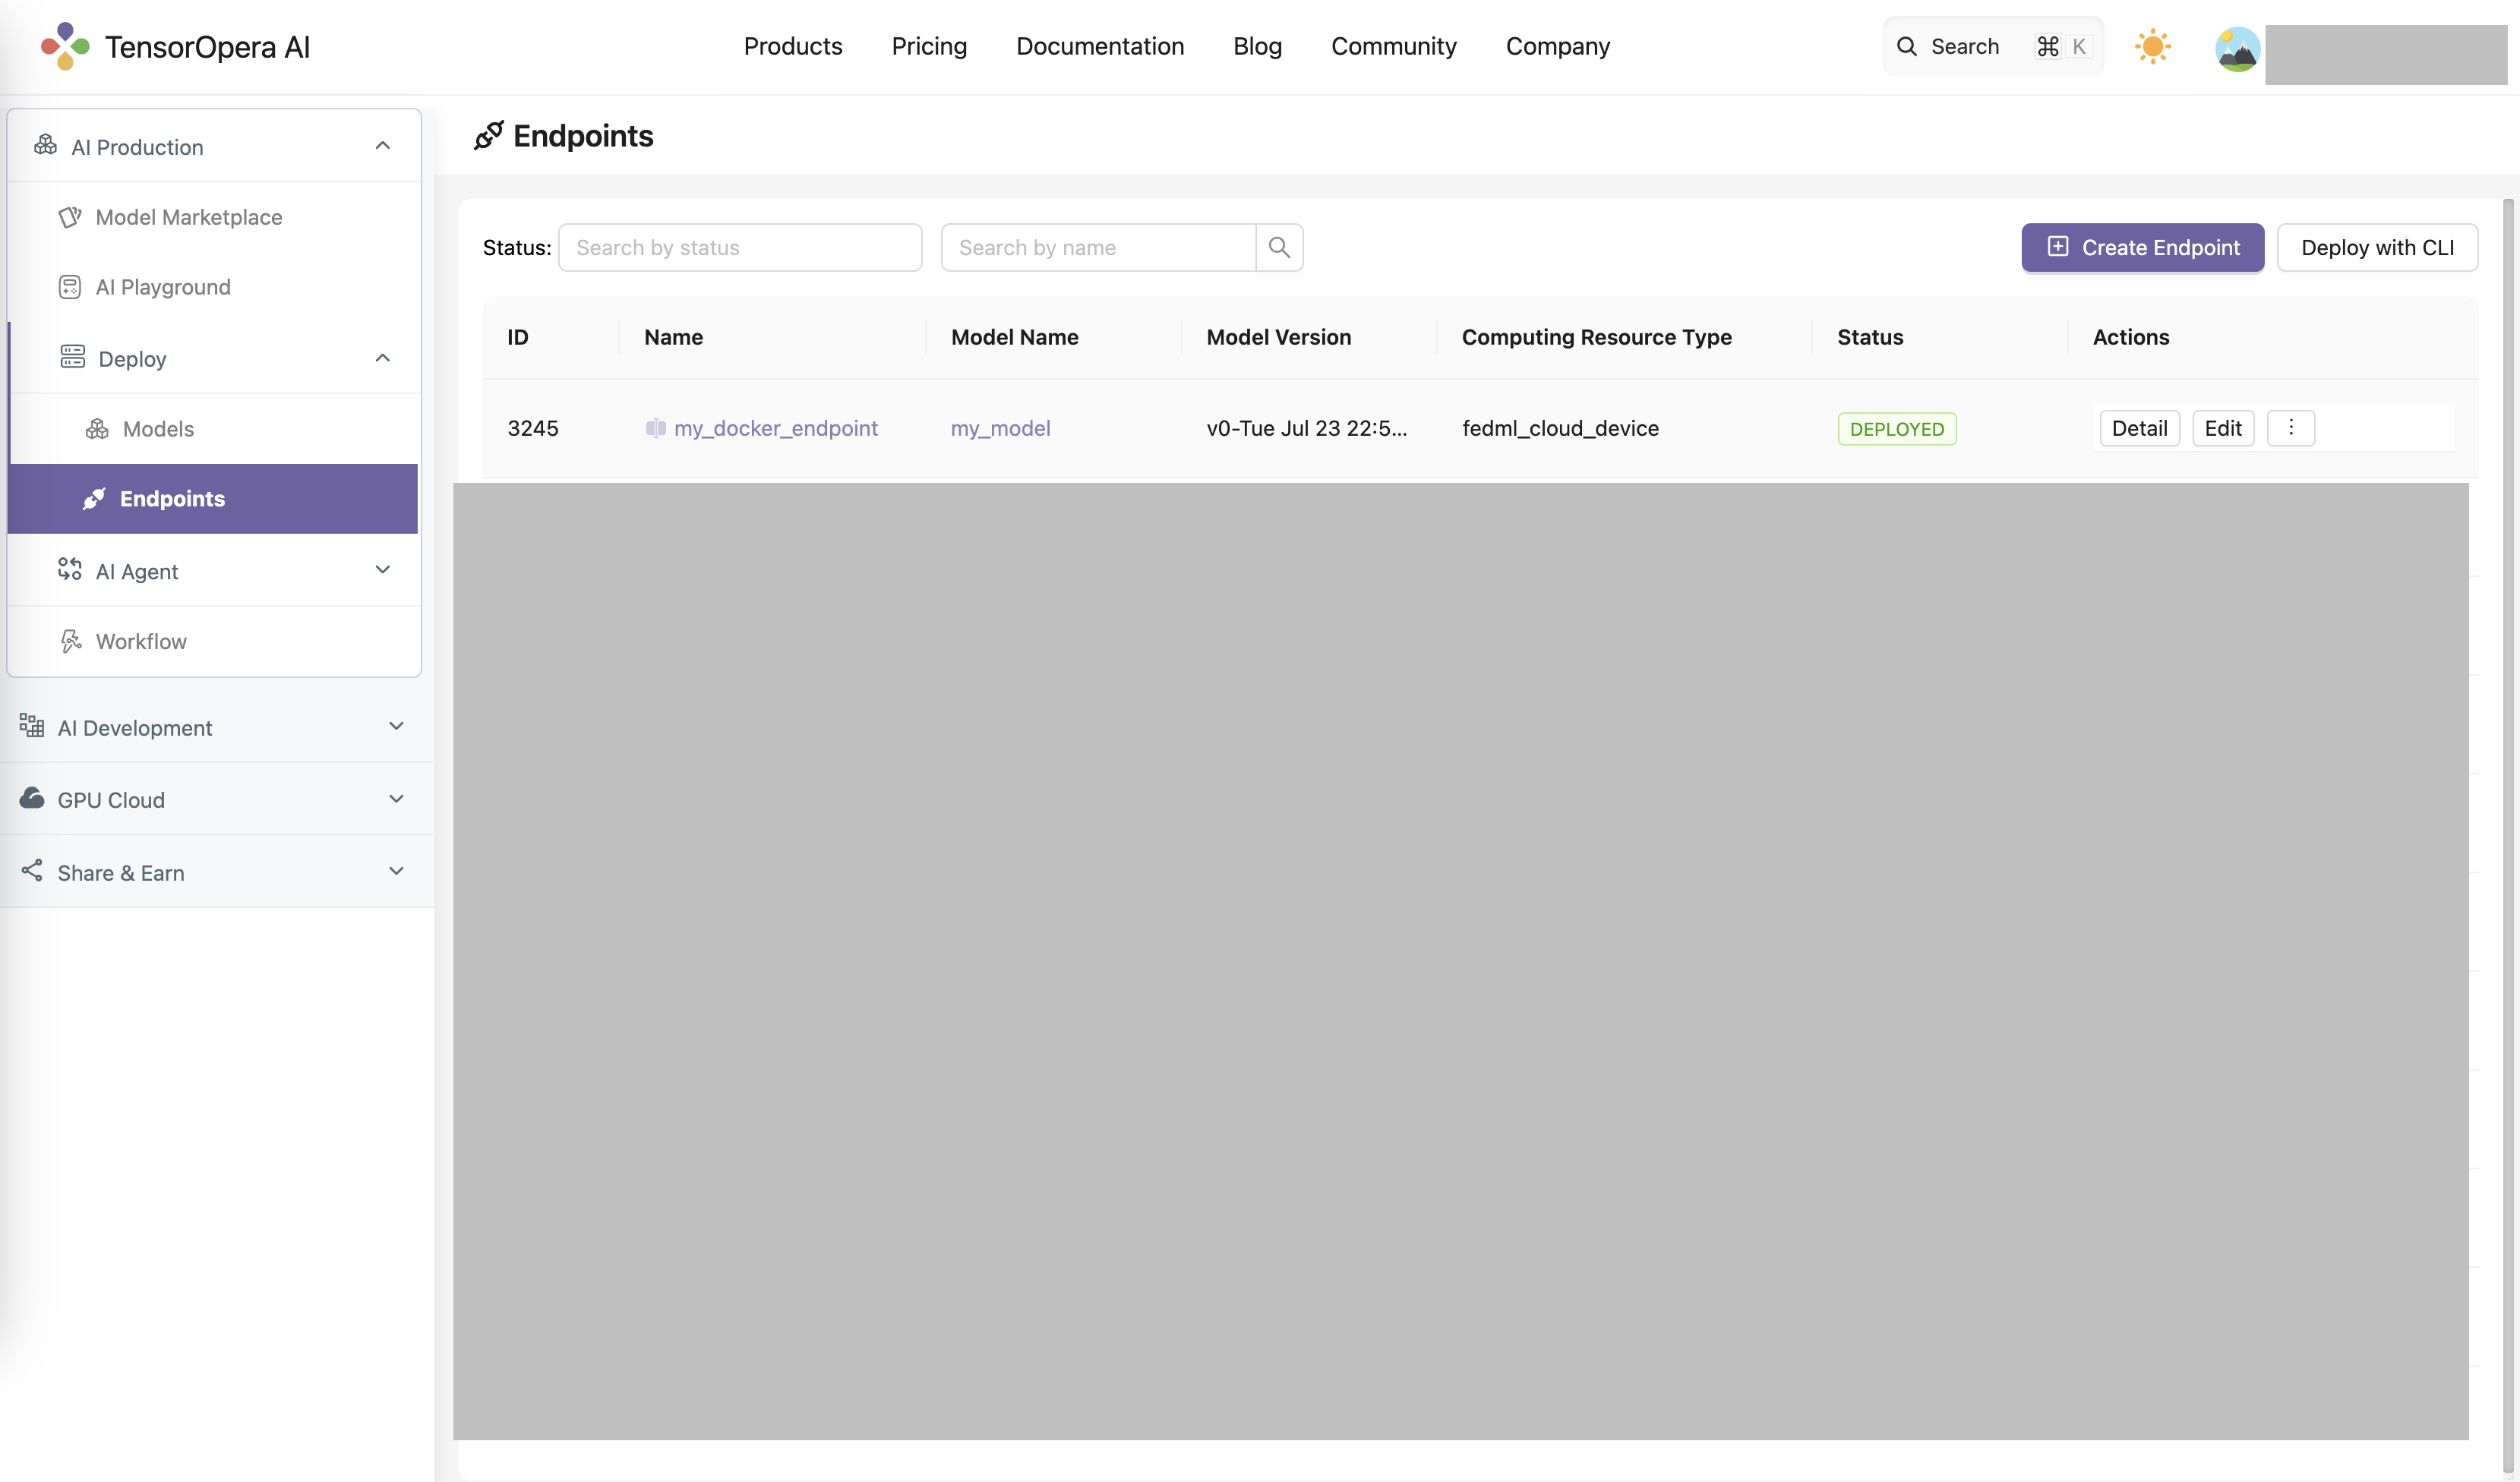
Task: Toggle the light/dark theme sun icon
Action: [x=2152, y=46]
